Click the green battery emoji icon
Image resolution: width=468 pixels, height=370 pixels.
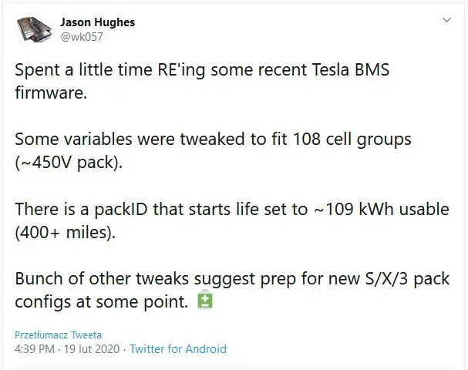[x=205, y=301]
